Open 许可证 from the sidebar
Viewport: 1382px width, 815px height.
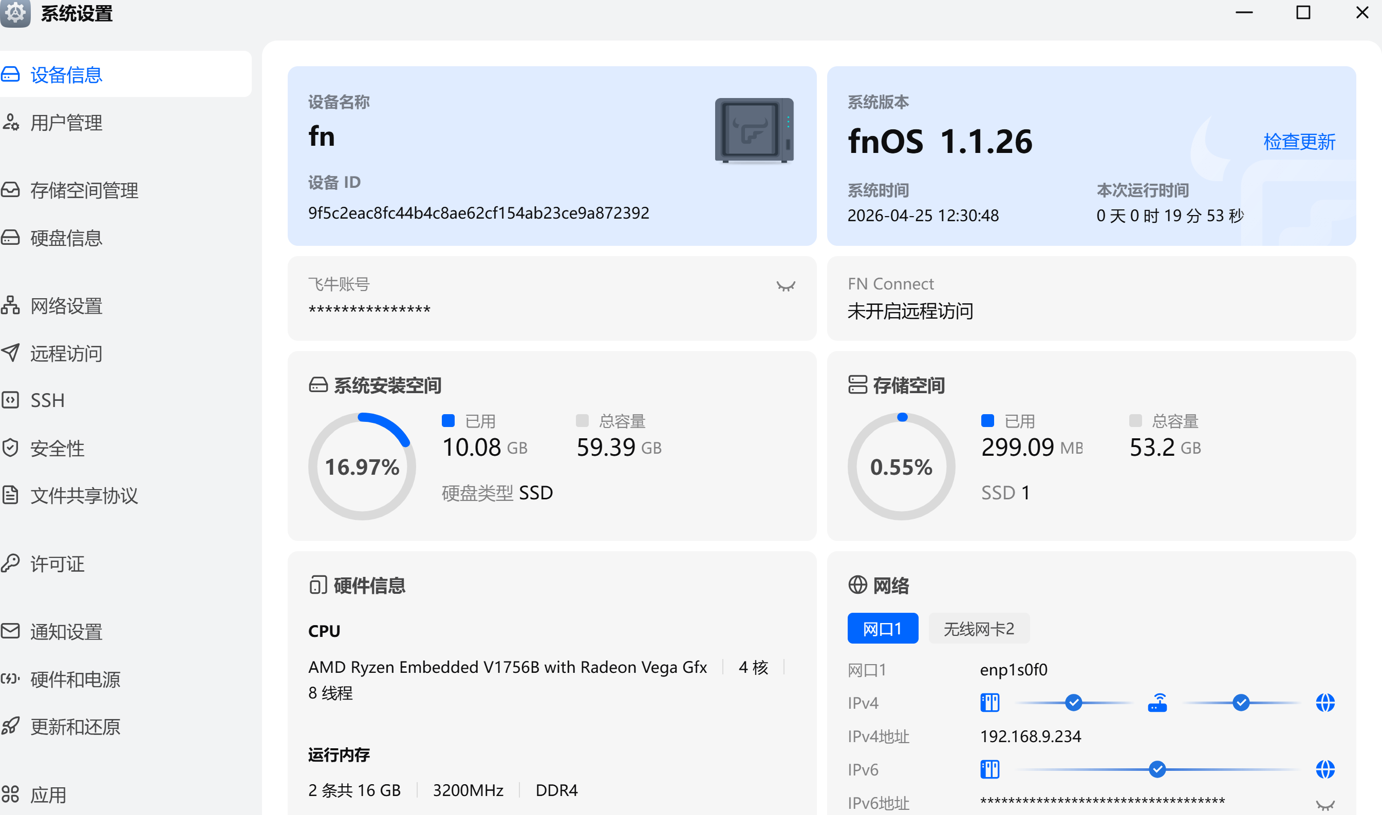(x=57, y=564)
